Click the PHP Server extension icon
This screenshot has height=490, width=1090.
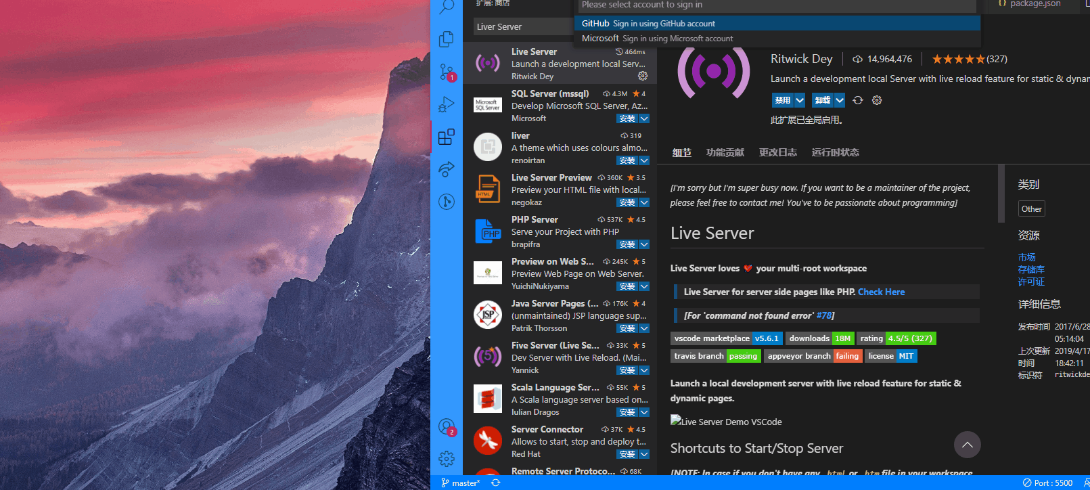point(487,231)
